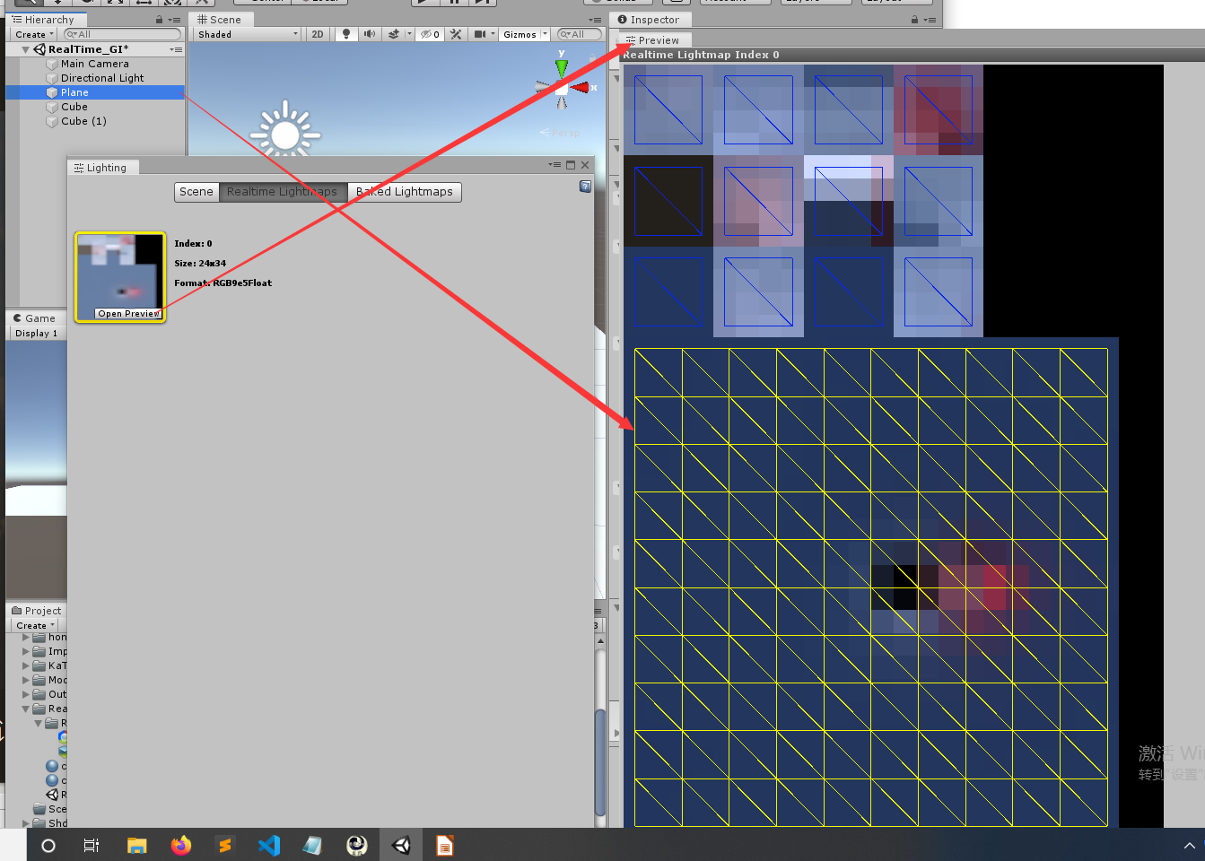Switch to the Baked Lightmaps tab

[404, 192]
